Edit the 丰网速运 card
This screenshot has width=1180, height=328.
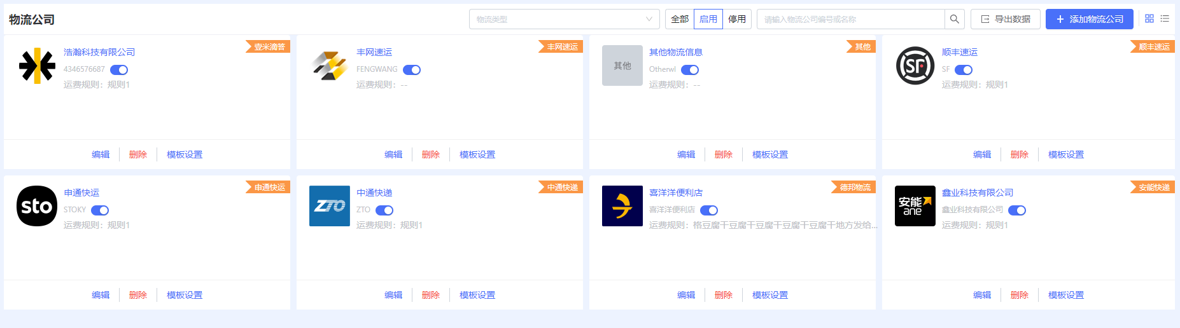click(x=393, y=154)
